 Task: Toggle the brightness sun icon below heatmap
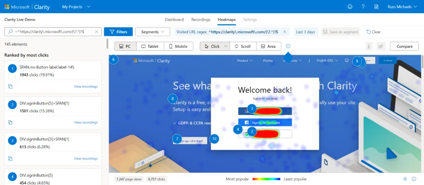coord(405,179)
